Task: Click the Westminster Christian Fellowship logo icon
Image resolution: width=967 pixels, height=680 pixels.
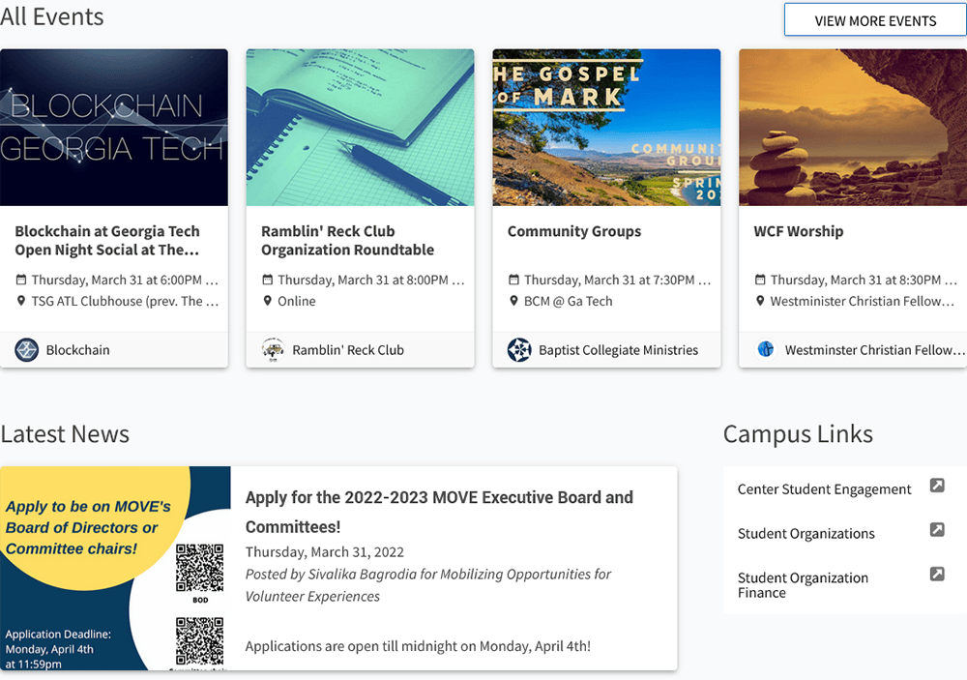Action: tap(765, 350)
